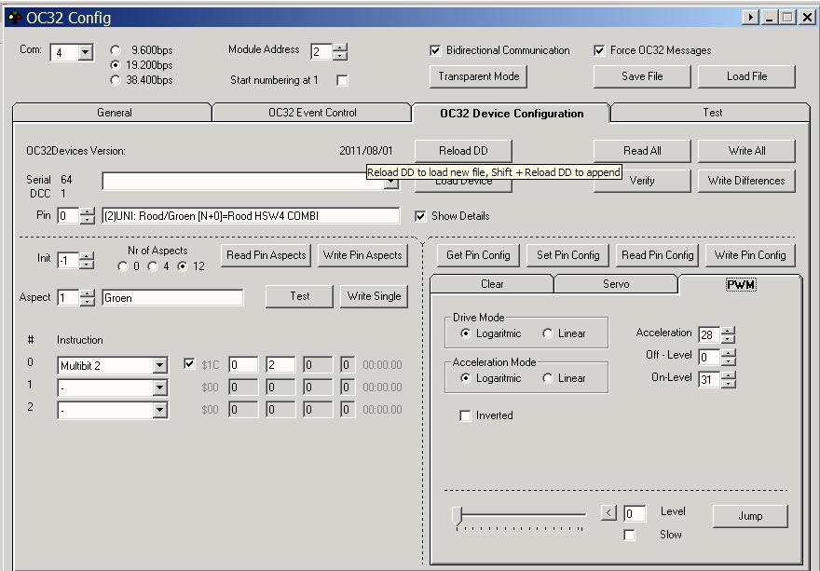Click the OC32 Config title bar app icon
The height and width of the screenshot is (571, 820).
[15, 18]
